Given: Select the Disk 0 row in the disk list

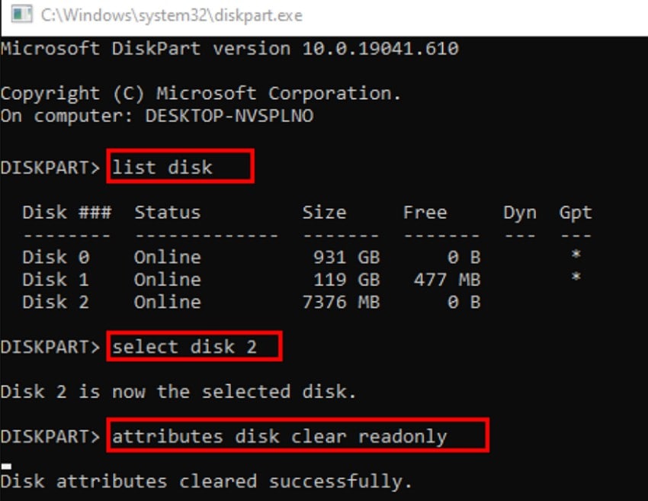Looking at the screenshot, I should pyautogui.click(x=229, y=257).
